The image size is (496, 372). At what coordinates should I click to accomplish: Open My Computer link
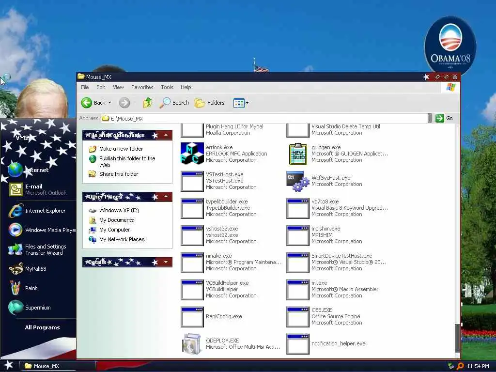coord(114,230)
